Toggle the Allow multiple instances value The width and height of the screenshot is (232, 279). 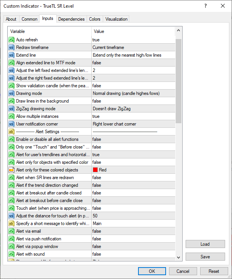(133, 116)
